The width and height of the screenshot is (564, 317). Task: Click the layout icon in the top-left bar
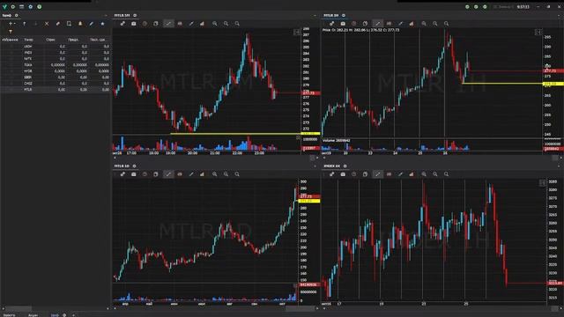click(x=21, y=6)
